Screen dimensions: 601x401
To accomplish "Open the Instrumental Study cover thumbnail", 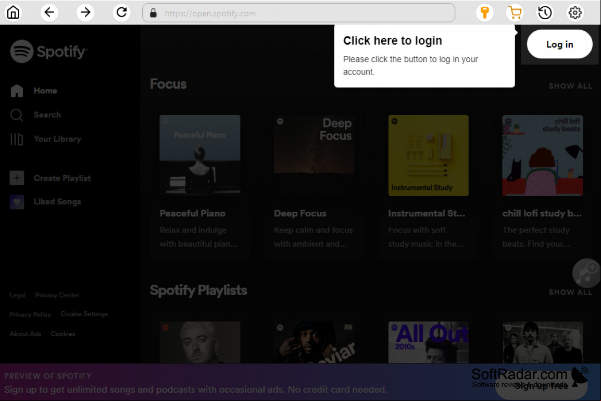I will (x=428, y=156).
